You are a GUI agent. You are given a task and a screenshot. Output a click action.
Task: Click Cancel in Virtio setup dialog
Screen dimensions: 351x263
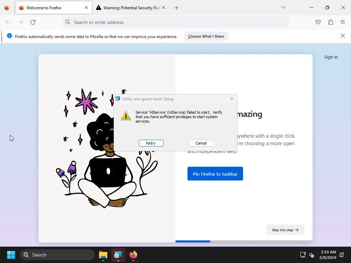(201, 143)
